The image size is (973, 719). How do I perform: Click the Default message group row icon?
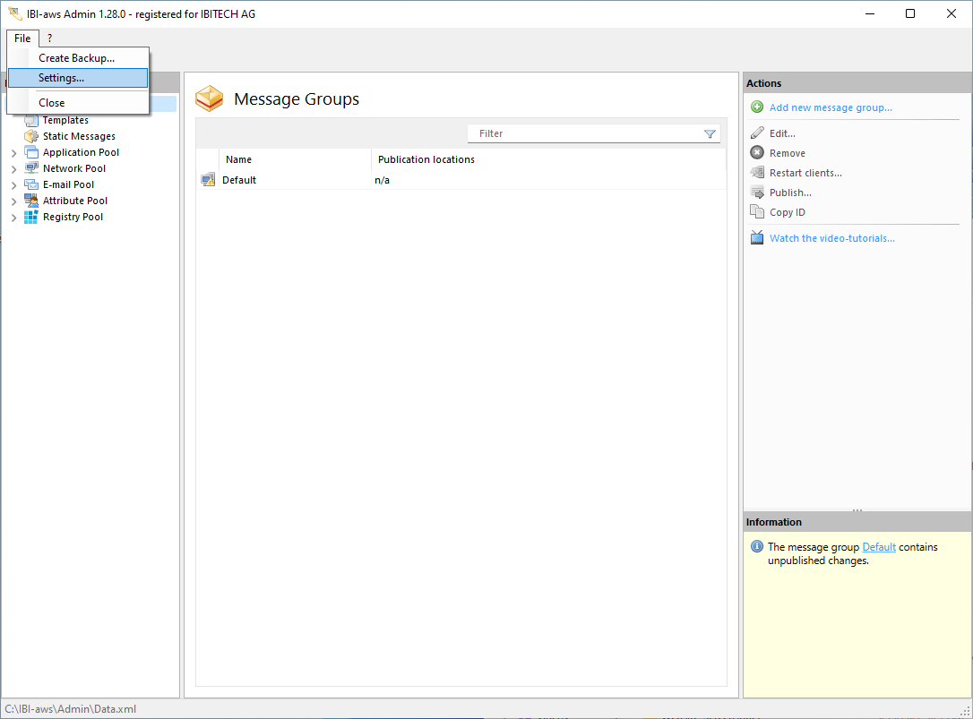pos(208,180)
